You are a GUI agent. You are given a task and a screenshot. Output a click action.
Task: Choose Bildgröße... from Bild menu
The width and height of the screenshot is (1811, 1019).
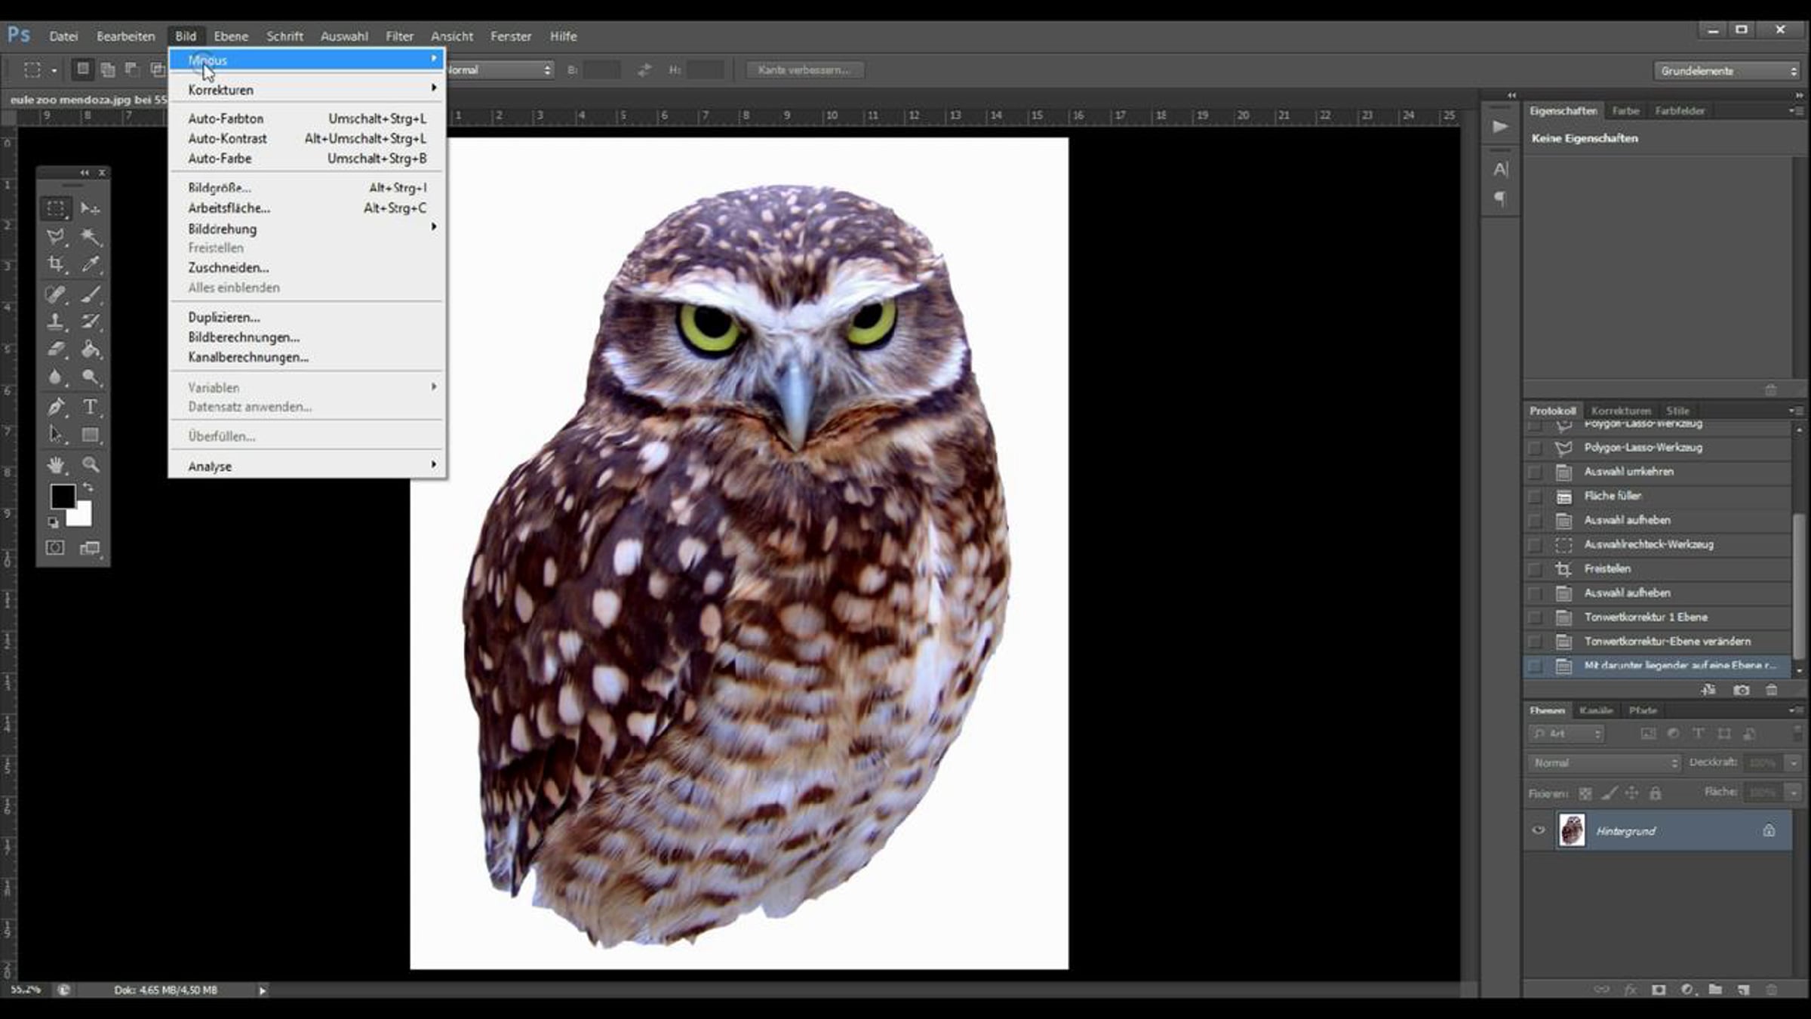(220, 188)
